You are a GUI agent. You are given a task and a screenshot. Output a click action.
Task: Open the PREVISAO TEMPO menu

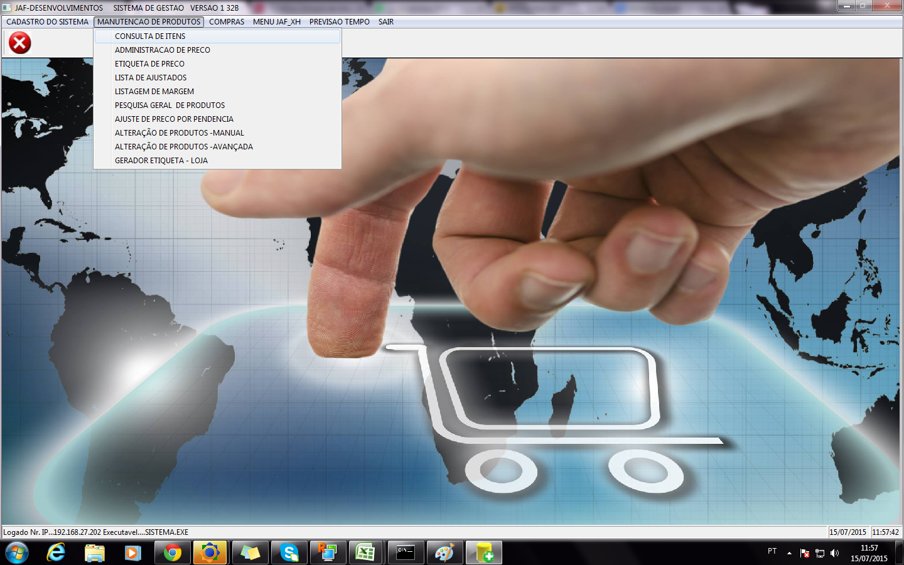click(340, 21)
